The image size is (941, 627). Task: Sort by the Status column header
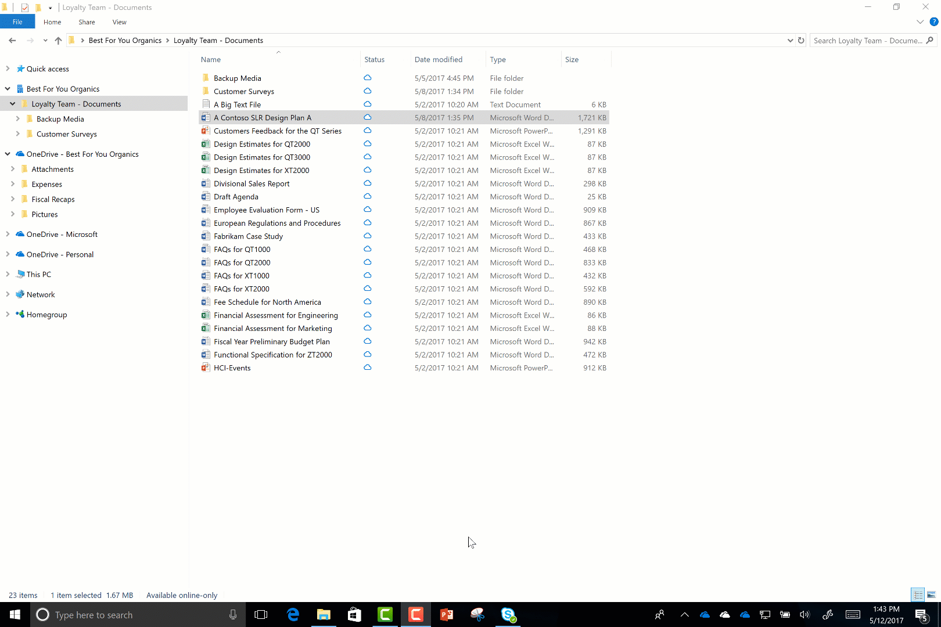click(375, 59)
